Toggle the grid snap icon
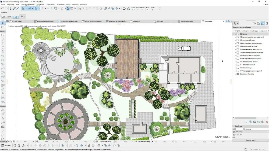The width and height of the screenshot is (269, 151). click(42, 8)
